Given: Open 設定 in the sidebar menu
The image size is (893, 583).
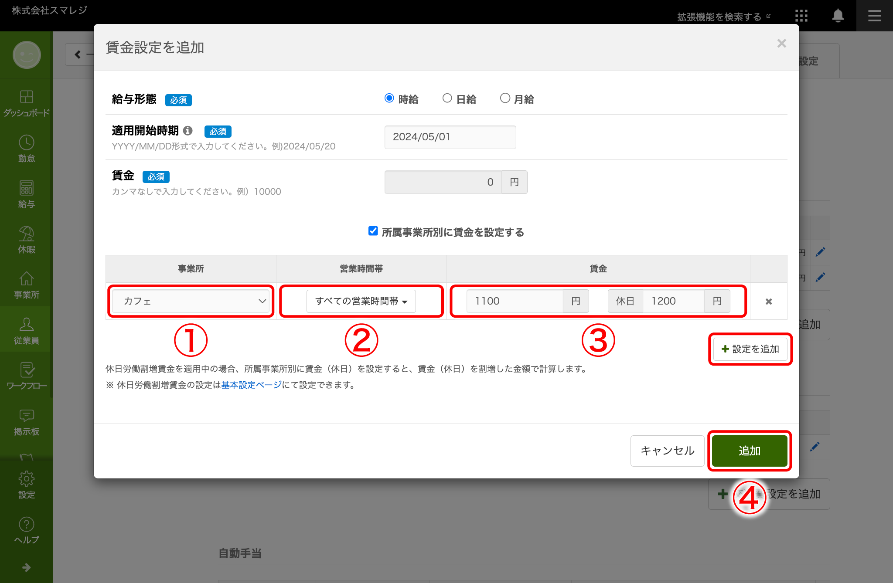Looking at the screenshot, I should click(27, 485).
